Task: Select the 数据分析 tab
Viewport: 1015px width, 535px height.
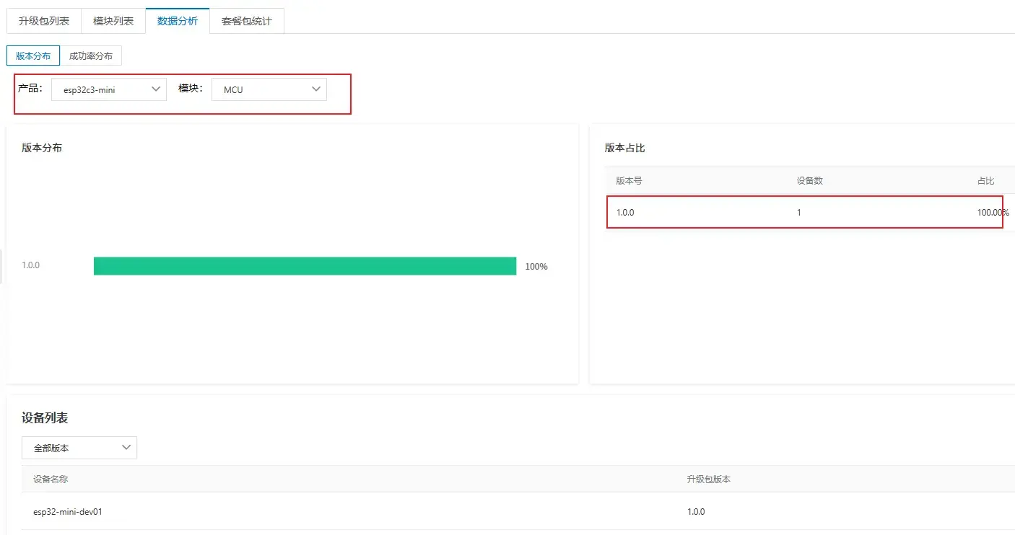Action: coord(178,21)
